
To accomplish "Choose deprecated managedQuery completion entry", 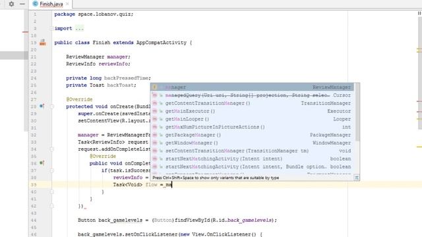I will [x=252, y=95].
